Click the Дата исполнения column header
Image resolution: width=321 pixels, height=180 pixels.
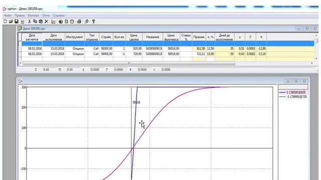click(x=54, y=37)
